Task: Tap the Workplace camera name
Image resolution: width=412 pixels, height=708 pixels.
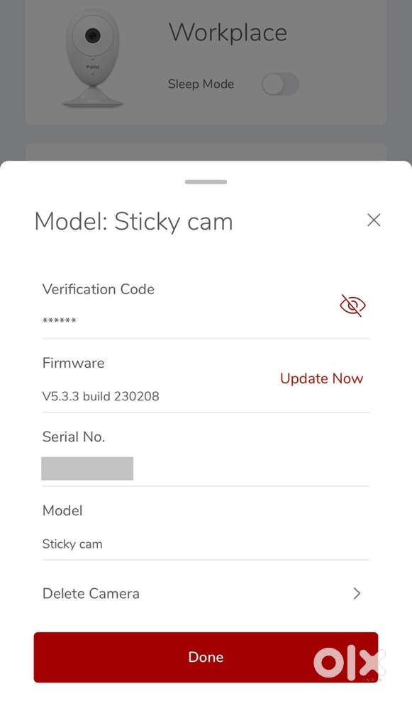Action: (228, 32)
